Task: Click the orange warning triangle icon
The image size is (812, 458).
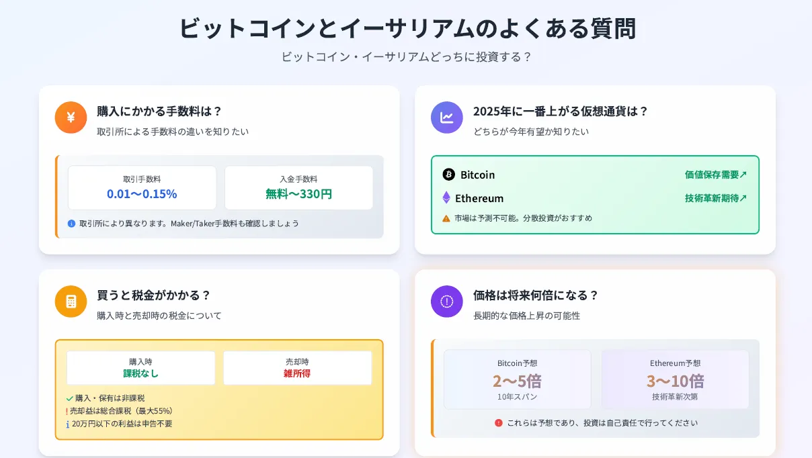Action: click(446, 218)
